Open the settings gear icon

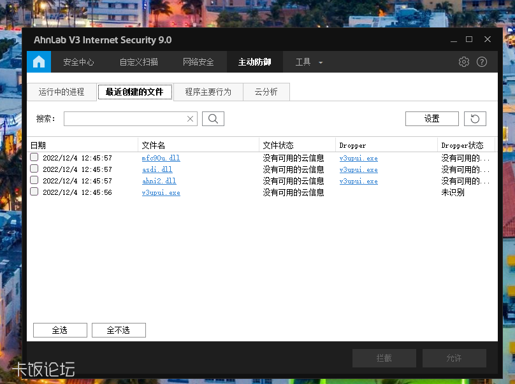tap(464, 62)
